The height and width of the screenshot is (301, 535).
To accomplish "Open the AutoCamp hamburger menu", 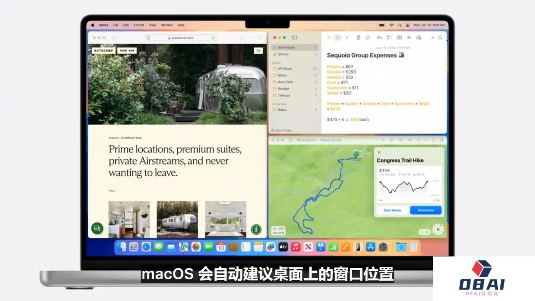I will (258, 50).
